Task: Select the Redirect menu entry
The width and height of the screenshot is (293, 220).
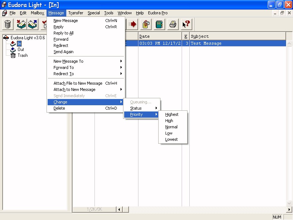Action: (86, 45)
